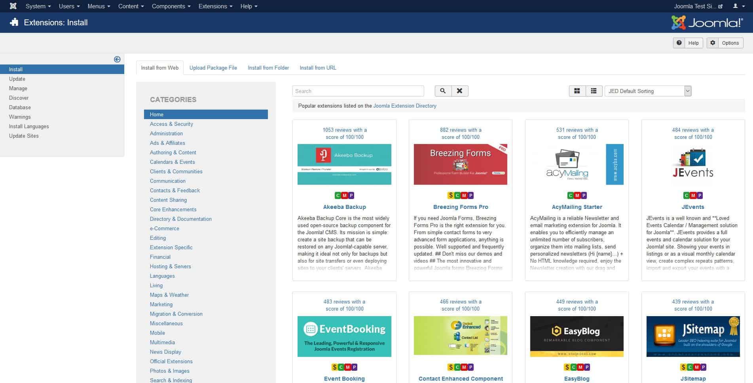Image resolution: width=753 pixels, height=383 pixels.
Task: Click the red M badge under Contact Enhanced
Action: pyautogui.click(x=464, y=367)
